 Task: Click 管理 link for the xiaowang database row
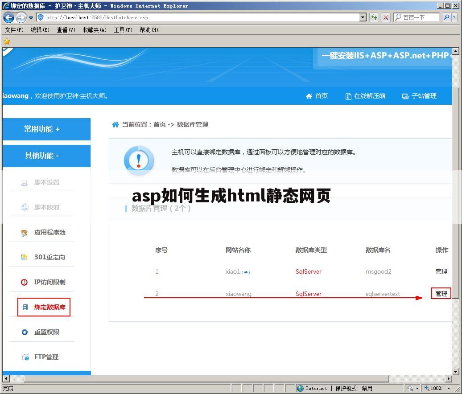tap(441, 294)
